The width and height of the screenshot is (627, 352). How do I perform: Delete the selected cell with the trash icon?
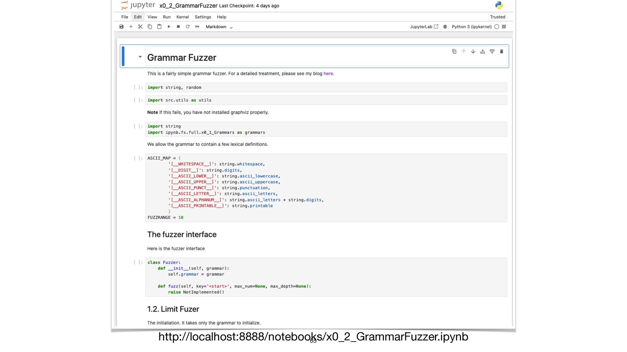502,51
